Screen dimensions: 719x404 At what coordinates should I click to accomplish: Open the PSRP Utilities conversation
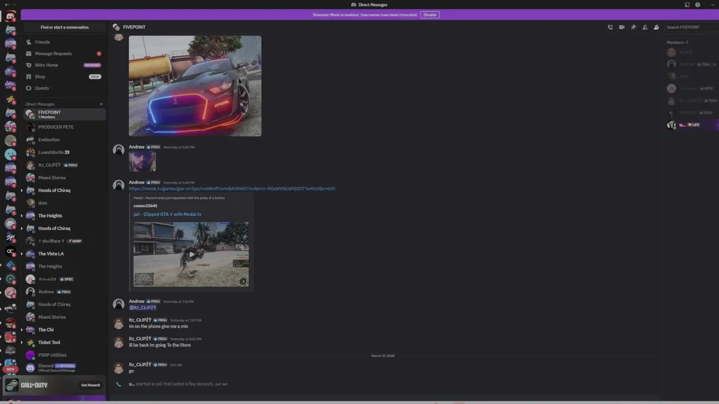point(64,355)
